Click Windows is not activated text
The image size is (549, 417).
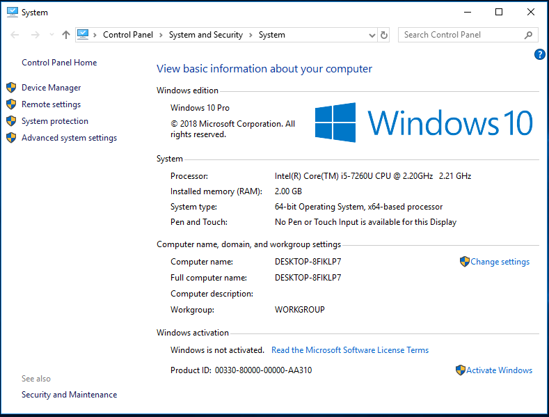click(217, 350)
